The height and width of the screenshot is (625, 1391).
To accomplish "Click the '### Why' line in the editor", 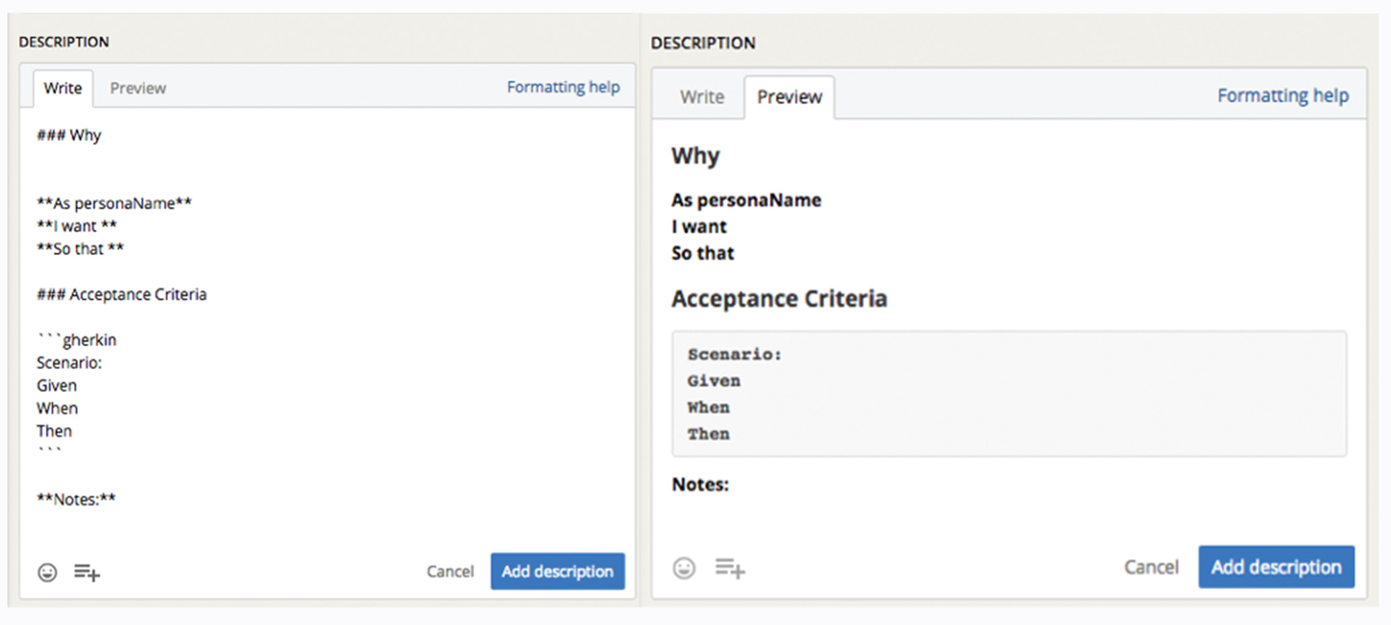I will (69, 135).
